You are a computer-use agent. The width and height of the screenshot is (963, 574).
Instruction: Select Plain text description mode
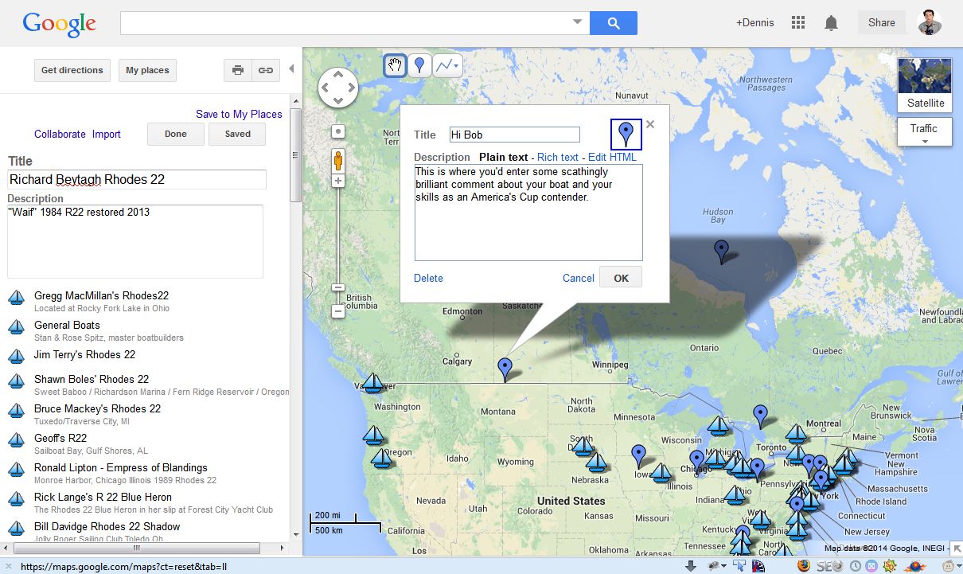coord(504,157)
